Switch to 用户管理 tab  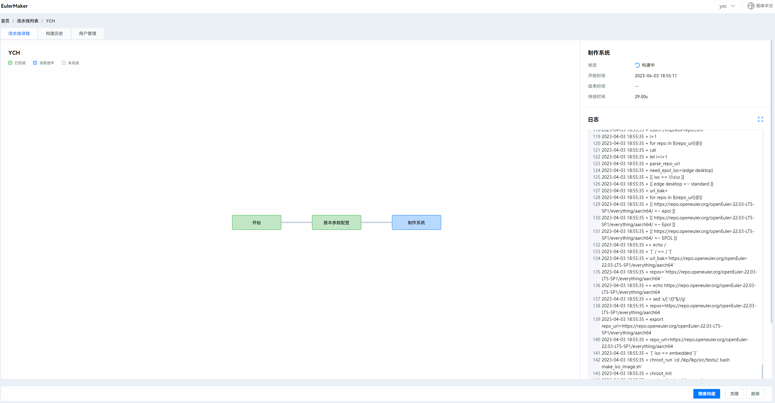click(x=88, y=34)
